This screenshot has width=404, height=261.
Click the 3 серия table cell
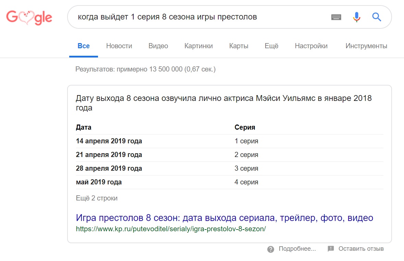coord(246,168)
